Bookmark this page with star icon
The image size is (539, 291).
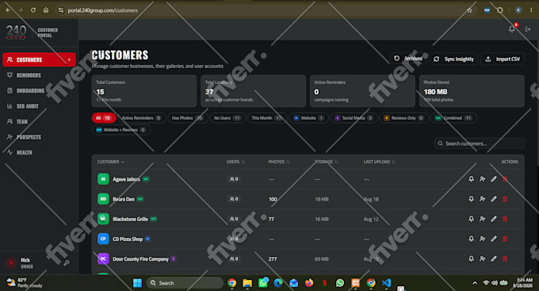coord(469,10)
